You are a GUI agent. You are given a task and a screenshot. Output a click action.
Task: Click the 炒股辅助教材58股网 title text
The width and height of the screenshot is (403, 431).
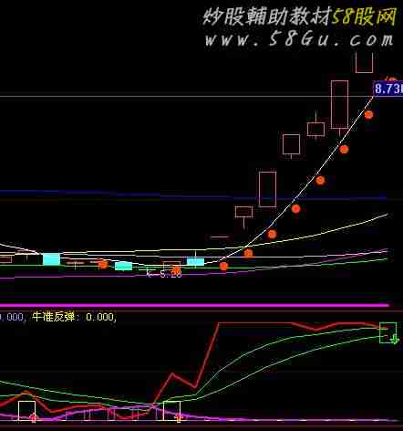[300, 16]
